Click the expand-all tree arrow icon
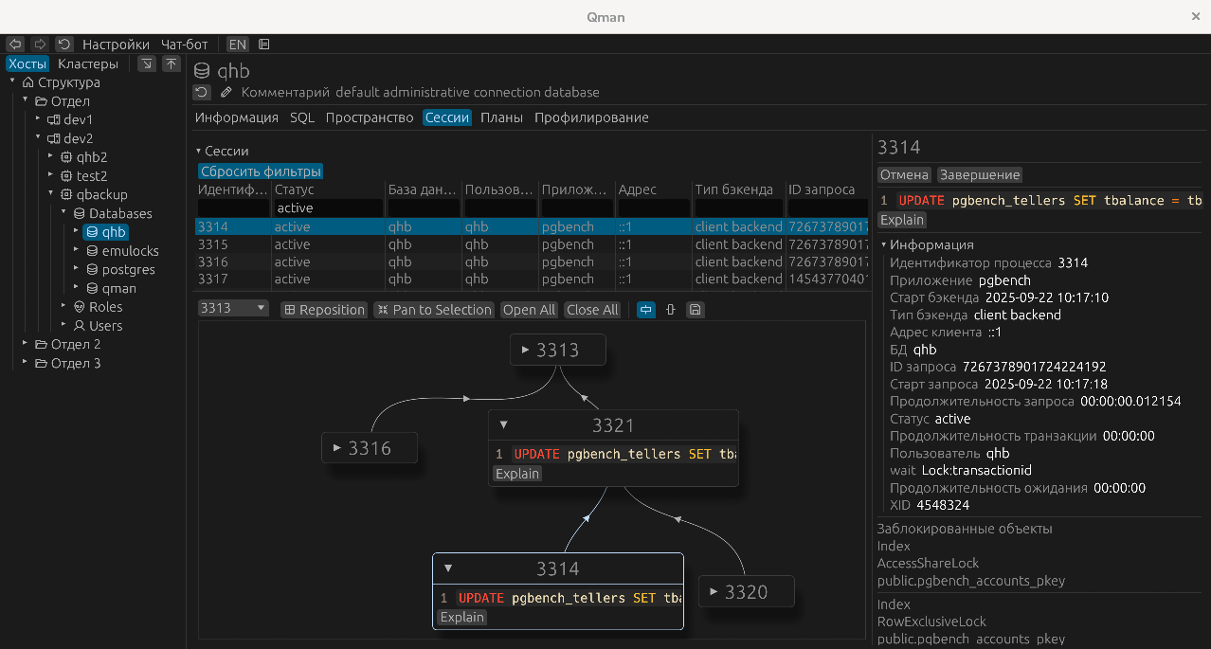The image size is (1211, 649). pyautogui.click(x=147, y=64)
